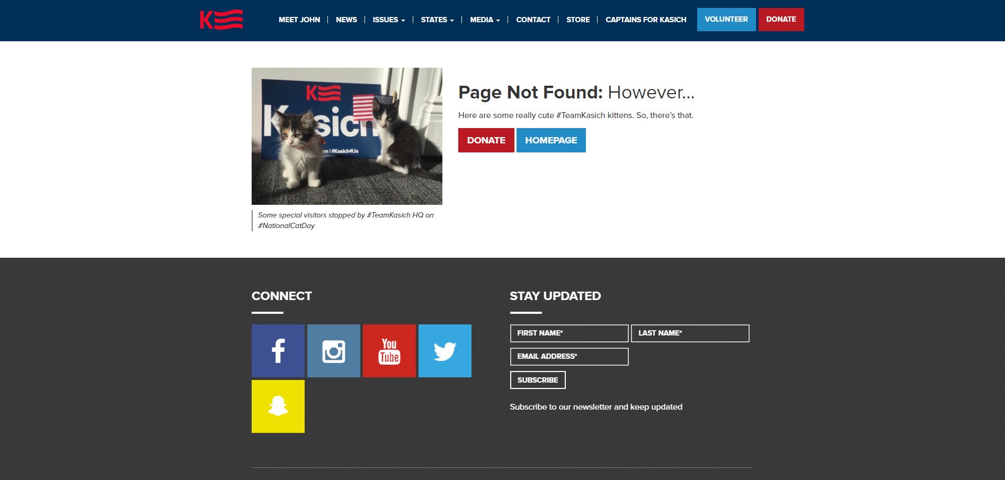The image size is (1005, 480).
Task: Click the blue Volunteer button
Action: click(726, 20)
